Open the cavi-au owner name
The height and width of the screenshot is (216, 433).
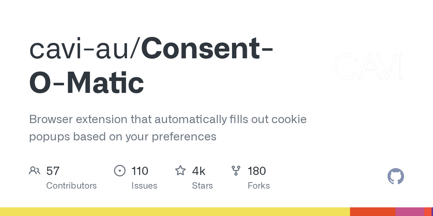click(x=82, y=49)
